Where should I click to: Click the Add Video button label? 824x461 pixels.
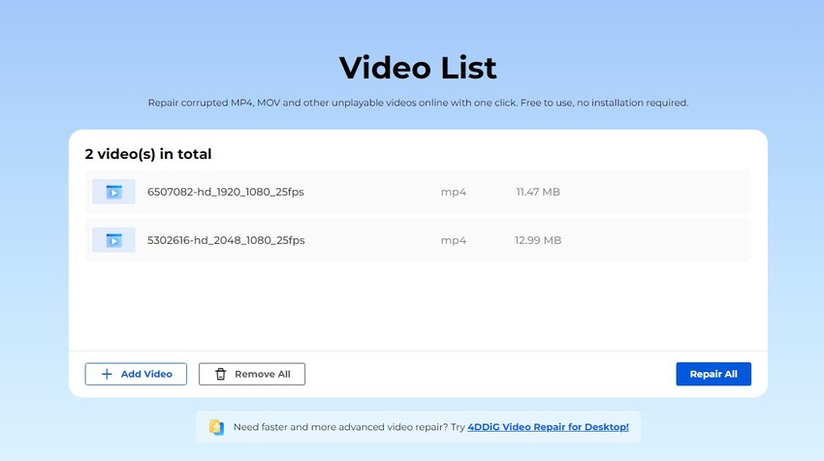pyautogui.click(x=146, y=374)
